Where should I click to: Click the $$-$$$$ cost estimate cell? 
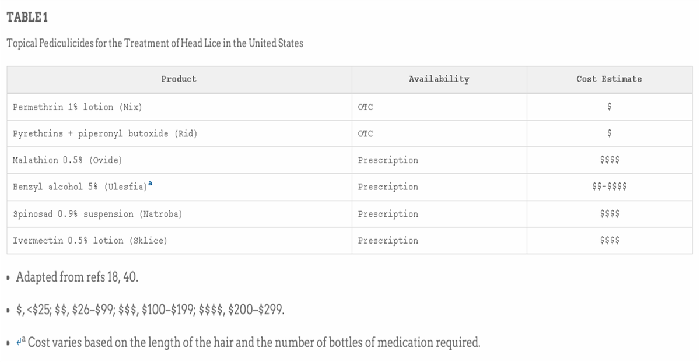610,187
